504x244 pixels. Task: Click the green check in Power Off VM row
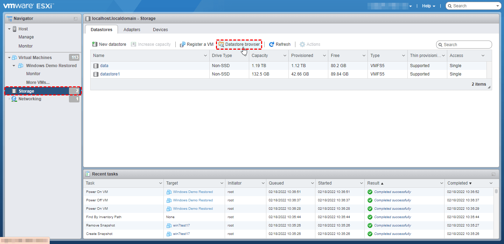click(x=370, y=200)
